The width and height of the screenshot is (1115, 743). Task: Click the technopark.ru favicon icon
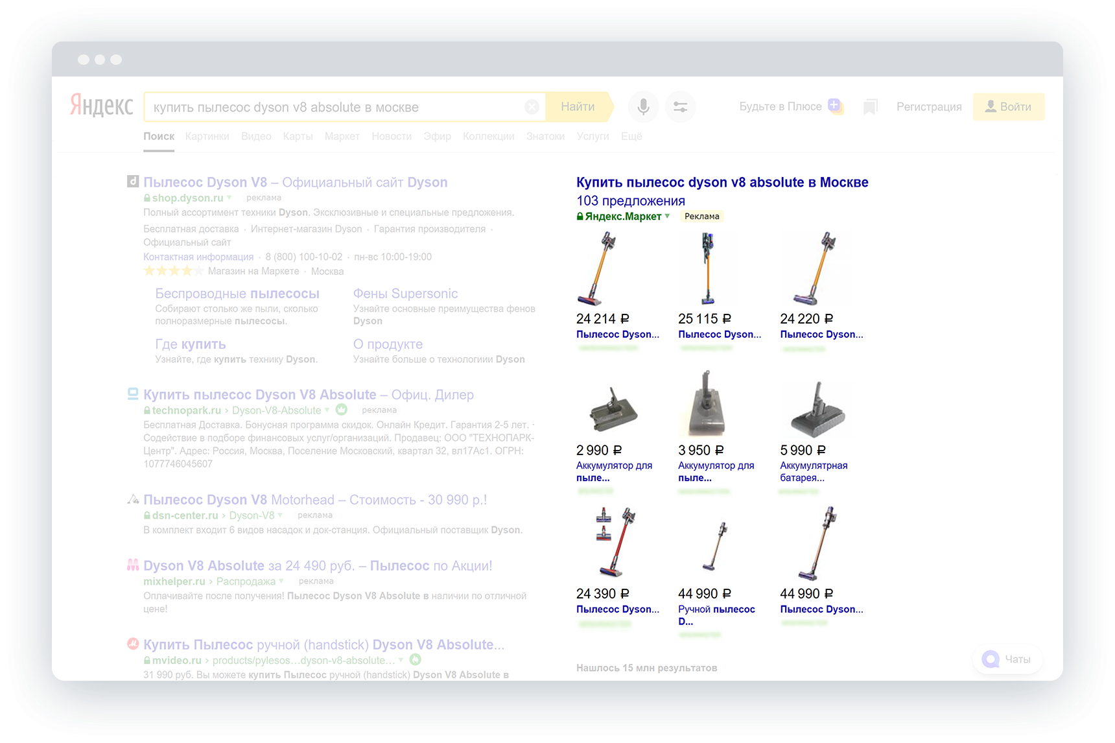(133, 394)
